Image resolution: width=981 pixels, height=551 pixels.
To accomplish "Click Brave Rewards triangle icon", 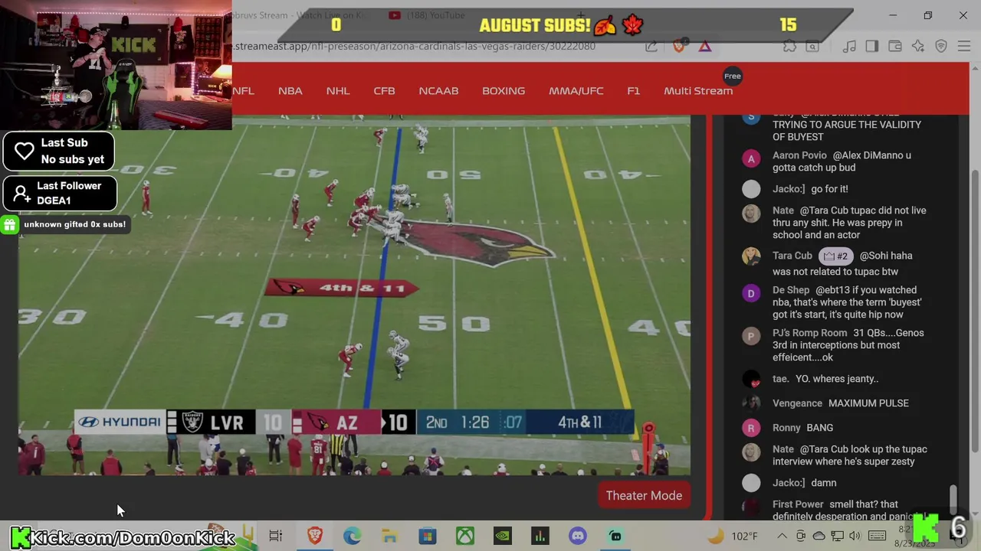I will point(704,47).
